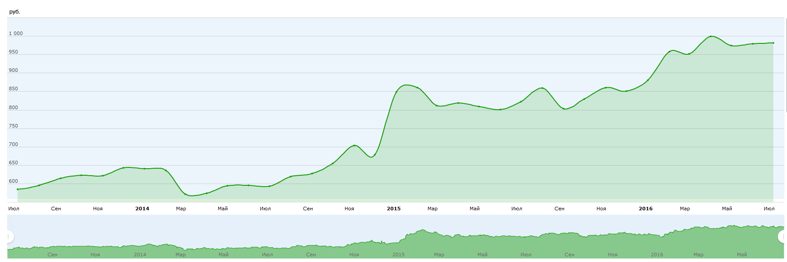Click the 1 000 y-axis label
This screenshot has width=787, height=262.
coord(16,33)
